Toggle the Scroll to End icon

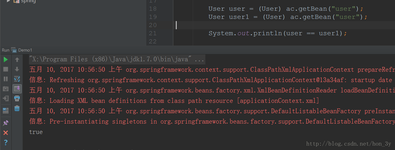pyautogui.click(x=17, y=89)
